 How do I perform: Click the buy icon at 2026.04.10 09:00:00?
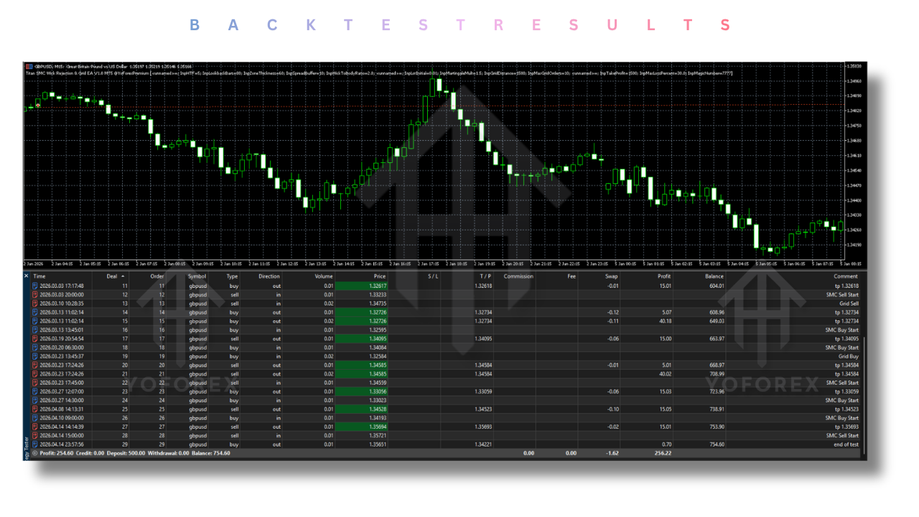pyautogui.click(x=35, y=418)
